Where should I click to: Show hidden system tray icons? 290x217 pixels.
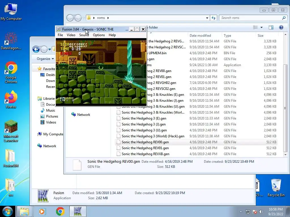(241, 212)
